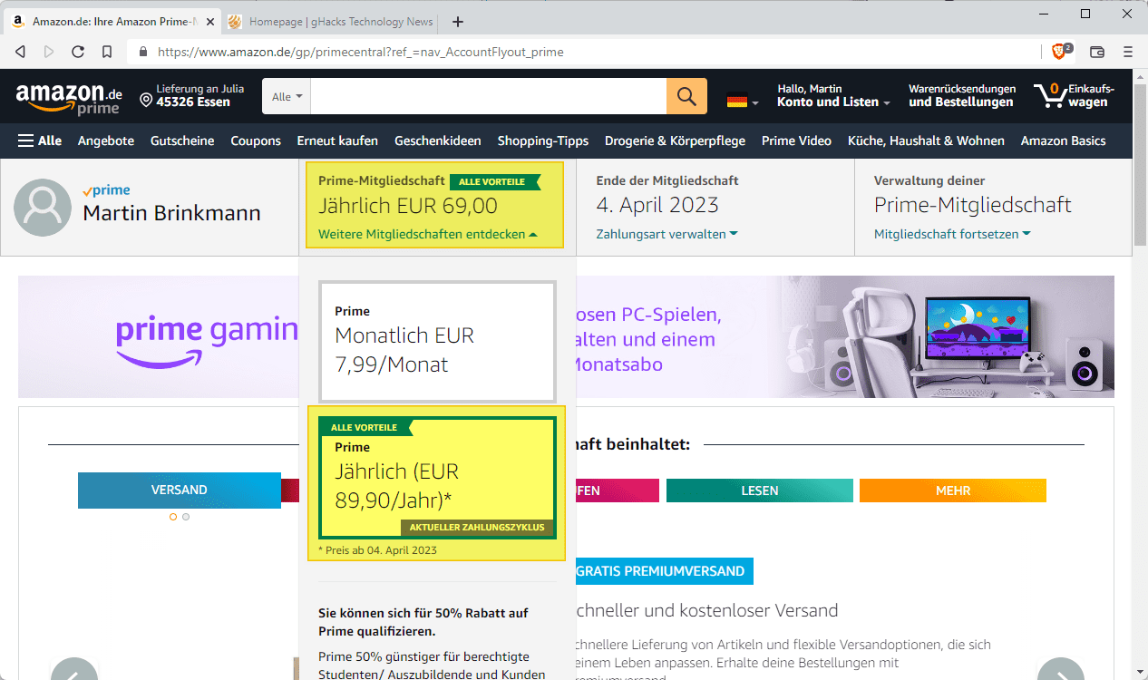Open the Brave wallet icon
This screenshot has height=680, width=1148.
tap(1096, 52)
